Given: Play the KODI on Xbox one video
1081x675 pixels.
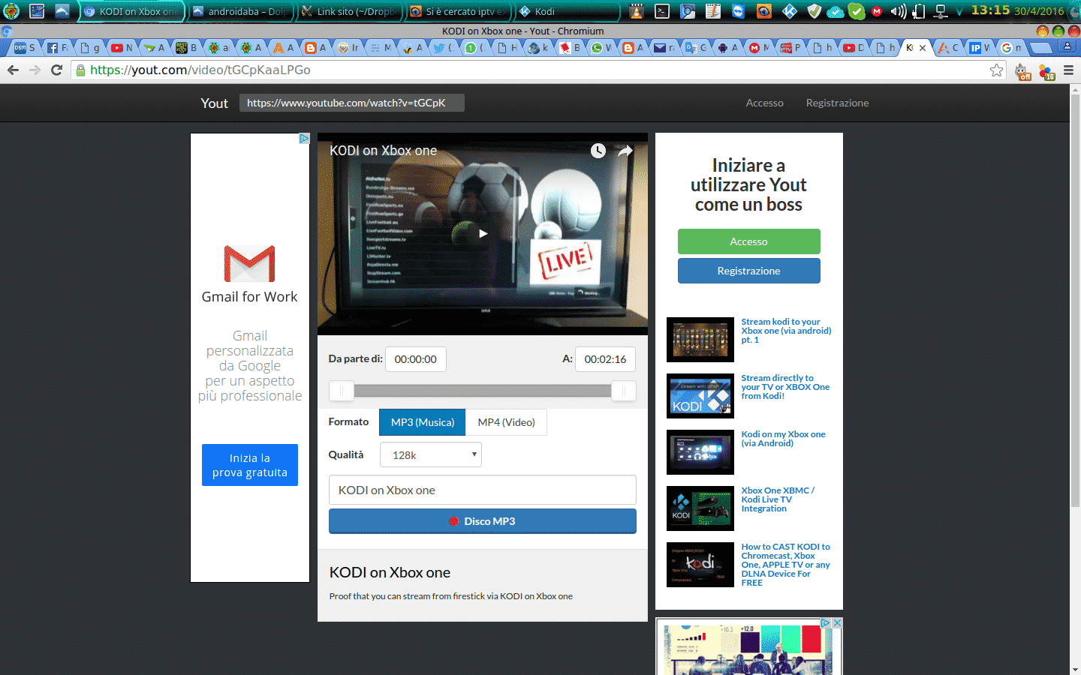Looking at the screenshot, I should 483,233.
